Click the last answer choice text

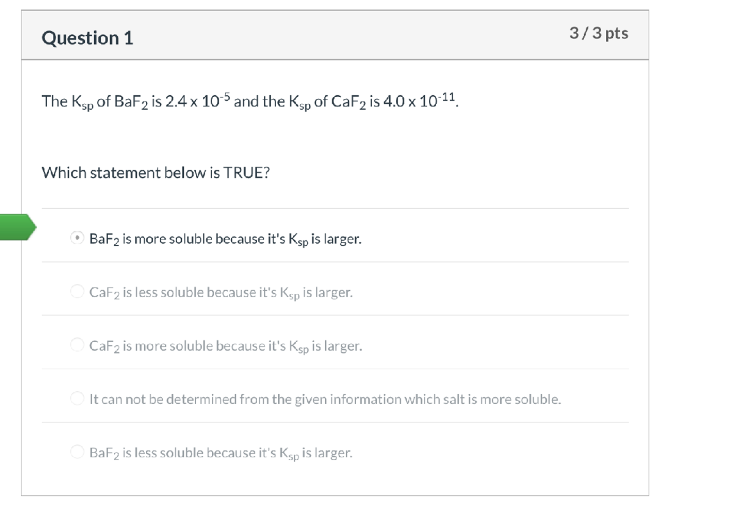(221, 452)
